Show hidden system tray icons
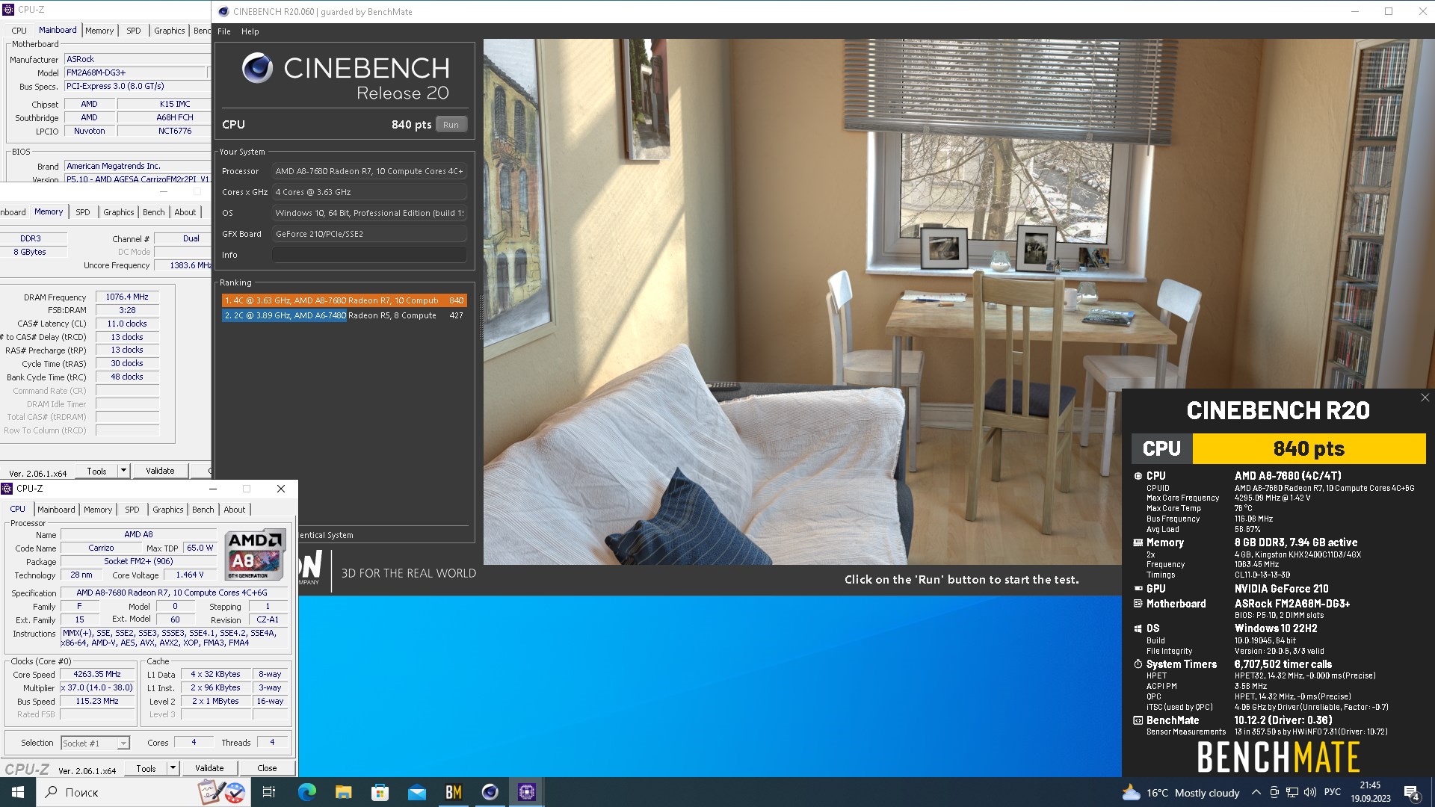1435x807 pixels. (x=1256, y=792)
